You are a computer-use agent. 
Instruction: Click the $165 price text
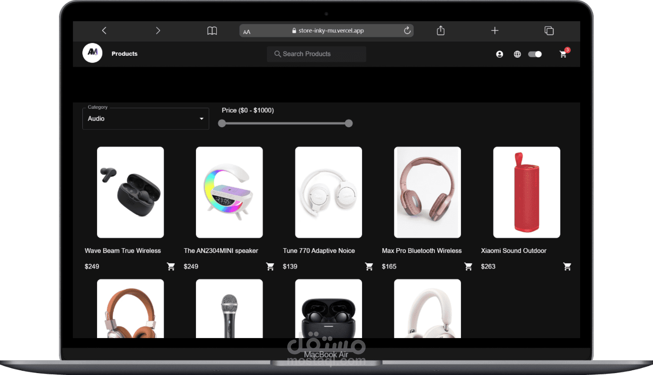[389, 267]
